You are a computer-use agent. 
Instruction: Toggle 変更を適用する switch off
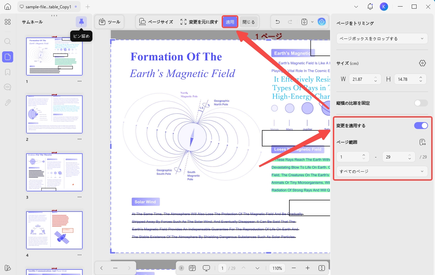pos(421,126)
